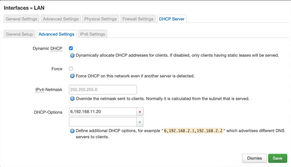Enable the Force checkbox
291x167 pixels.
71,69
